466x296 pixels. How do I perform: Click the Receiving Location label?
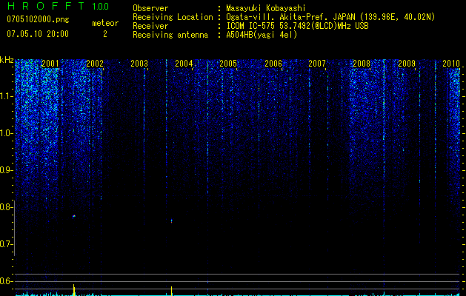pyautogui.click(x=173, y=17)
